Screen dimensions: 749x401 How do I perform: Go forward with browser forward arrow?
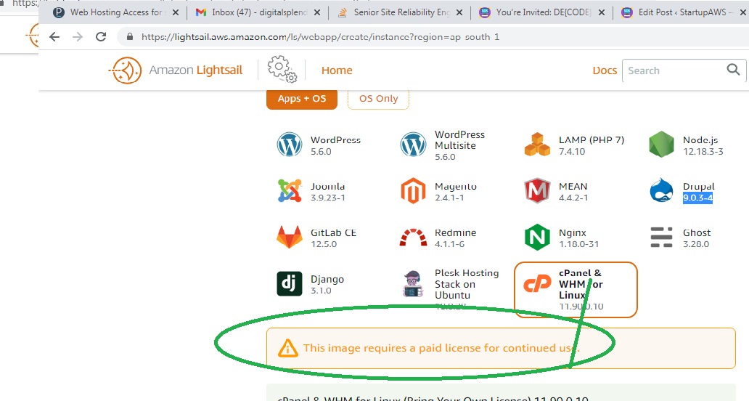pos(78,37)
